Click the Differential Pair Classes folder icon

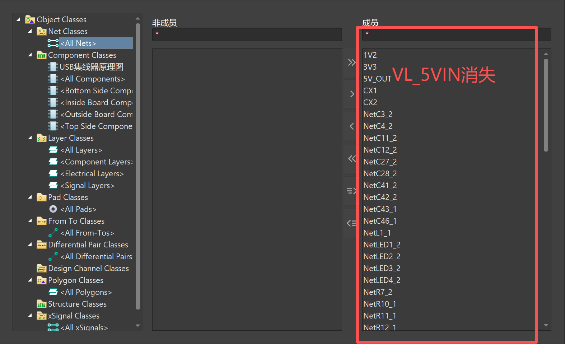[42, 245]
